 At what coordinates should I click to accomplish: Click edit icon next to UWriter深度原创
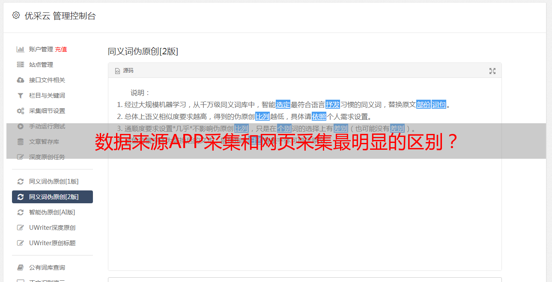tap(20, 228)
